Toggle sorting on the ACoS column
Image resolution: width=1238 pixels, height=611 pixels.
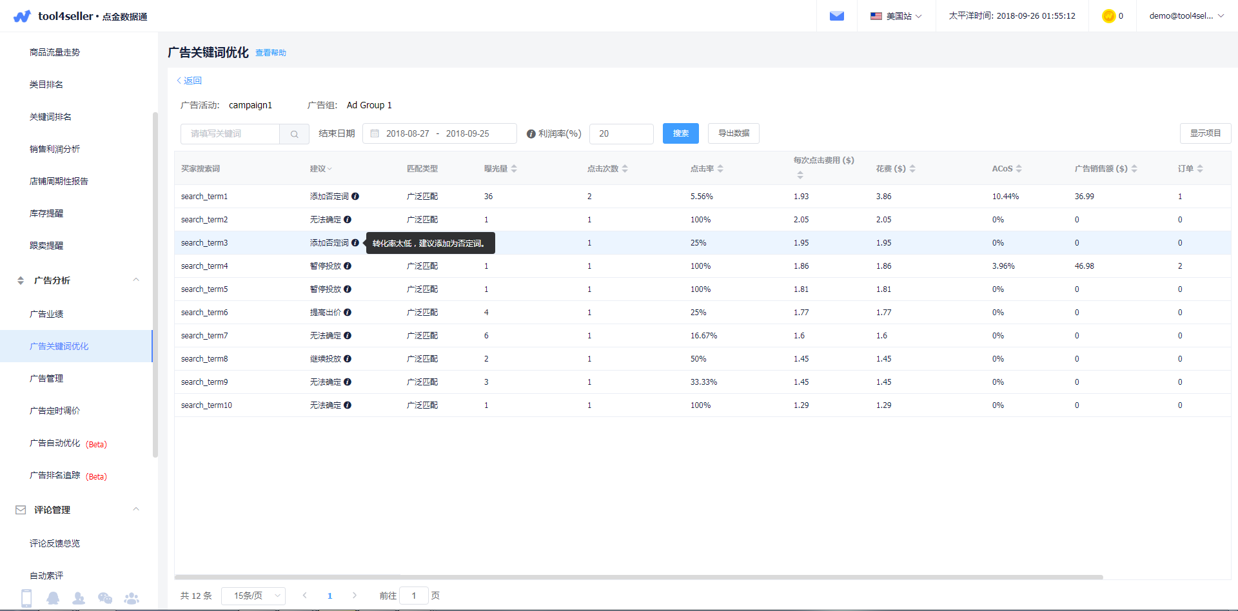[1019, 169]
